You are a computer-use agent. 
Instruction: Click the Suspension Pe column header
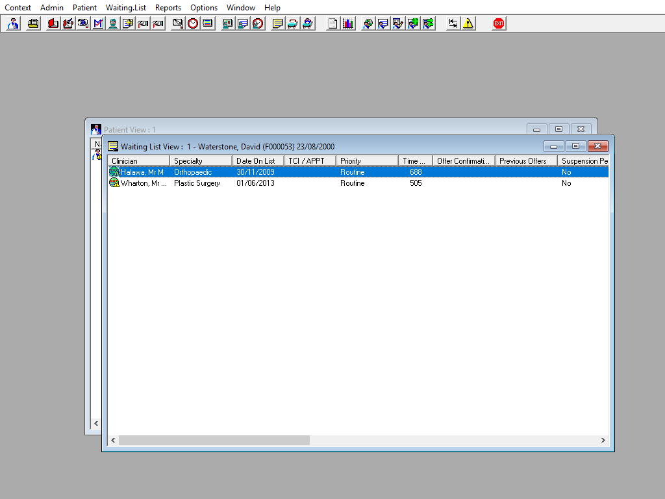583,161
